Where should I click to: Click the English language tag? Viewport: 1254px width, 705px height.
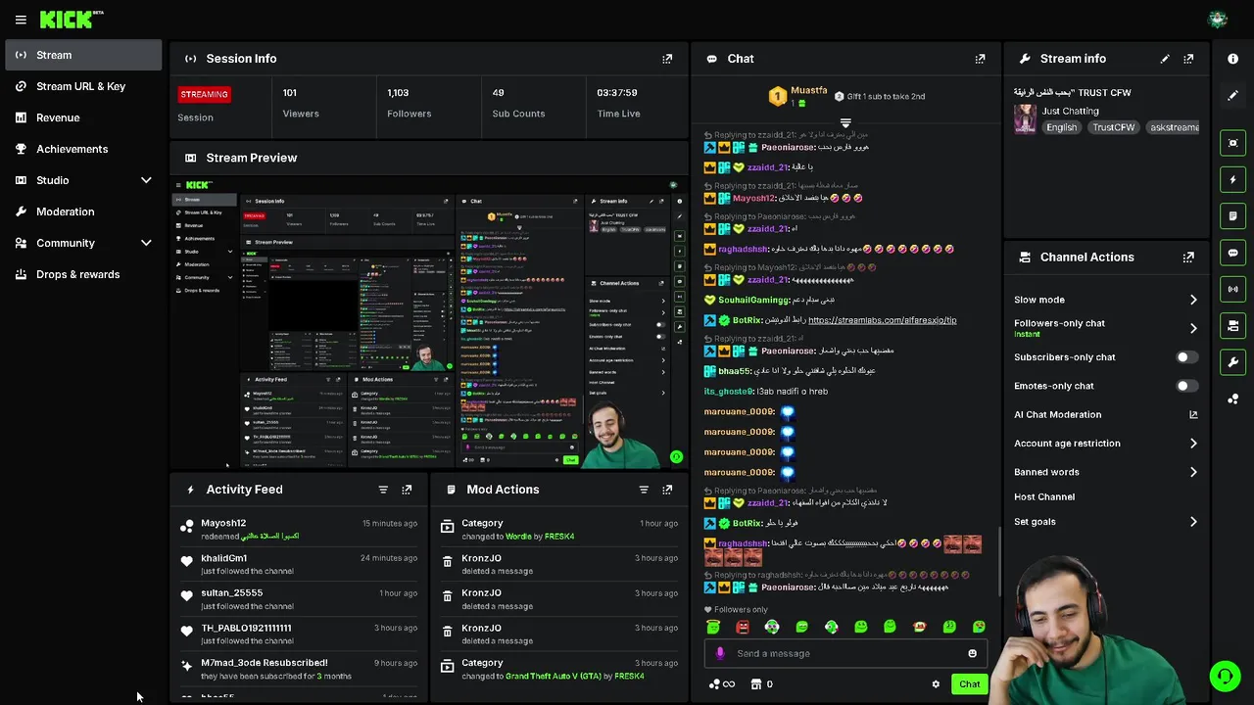1061,127
